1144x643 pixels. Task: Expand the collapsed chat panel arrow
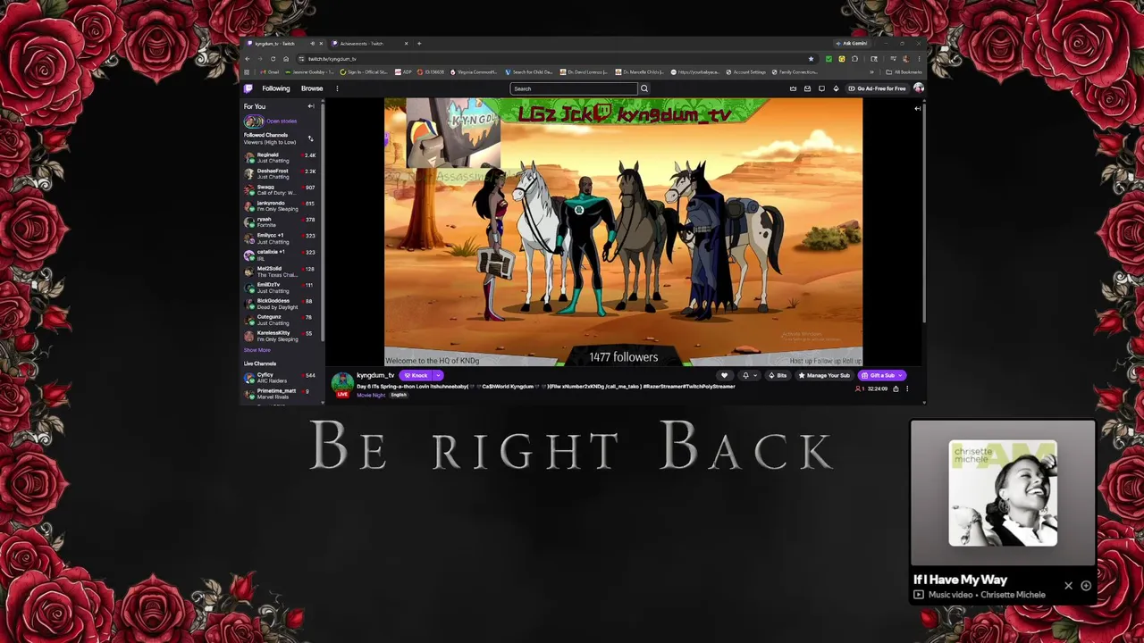(x=917, y=108)
